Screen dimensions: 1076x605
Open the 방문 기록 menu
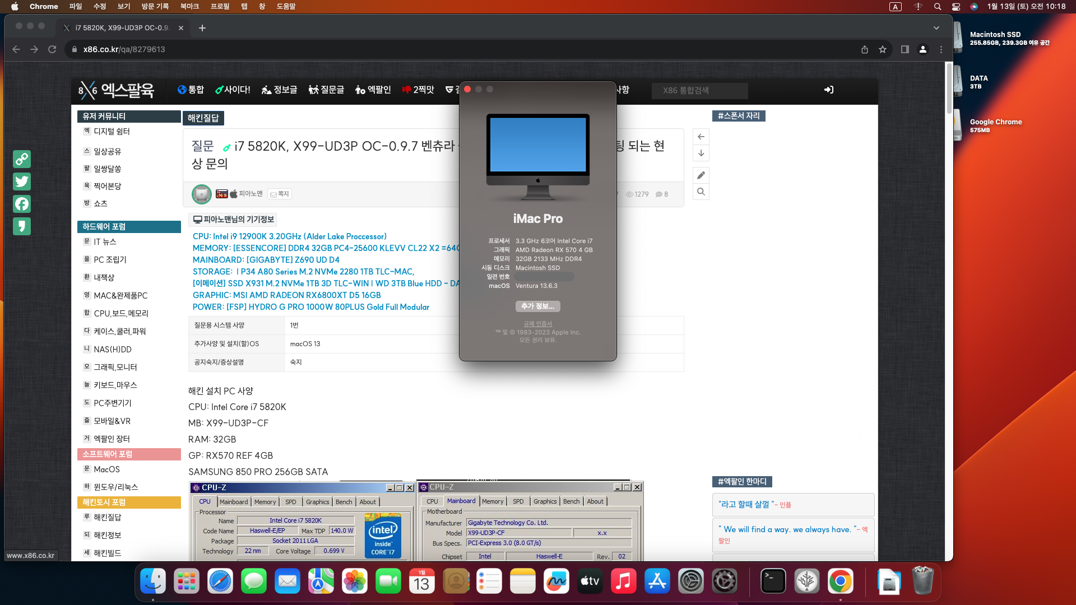pyautogui.click(x=155, y=7)
